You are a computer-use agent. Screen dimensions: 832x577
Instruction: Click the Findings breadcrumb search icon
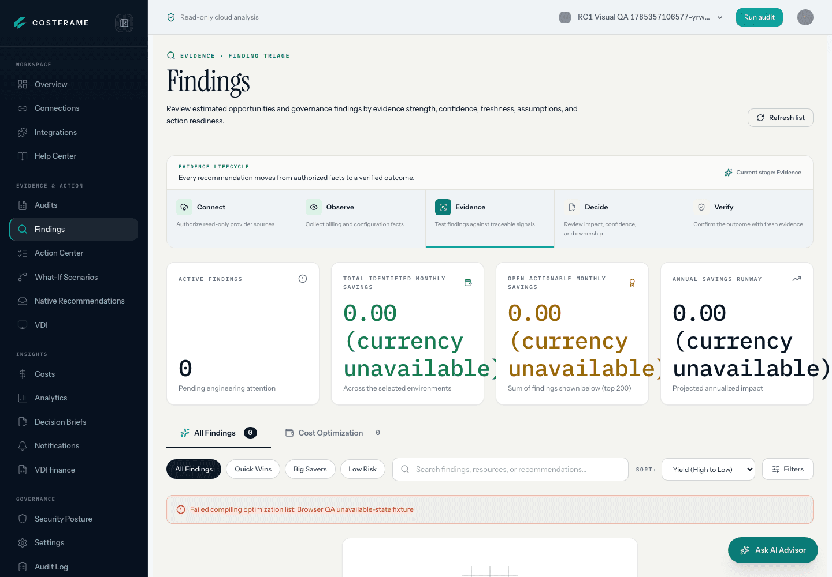click(171, 55)
